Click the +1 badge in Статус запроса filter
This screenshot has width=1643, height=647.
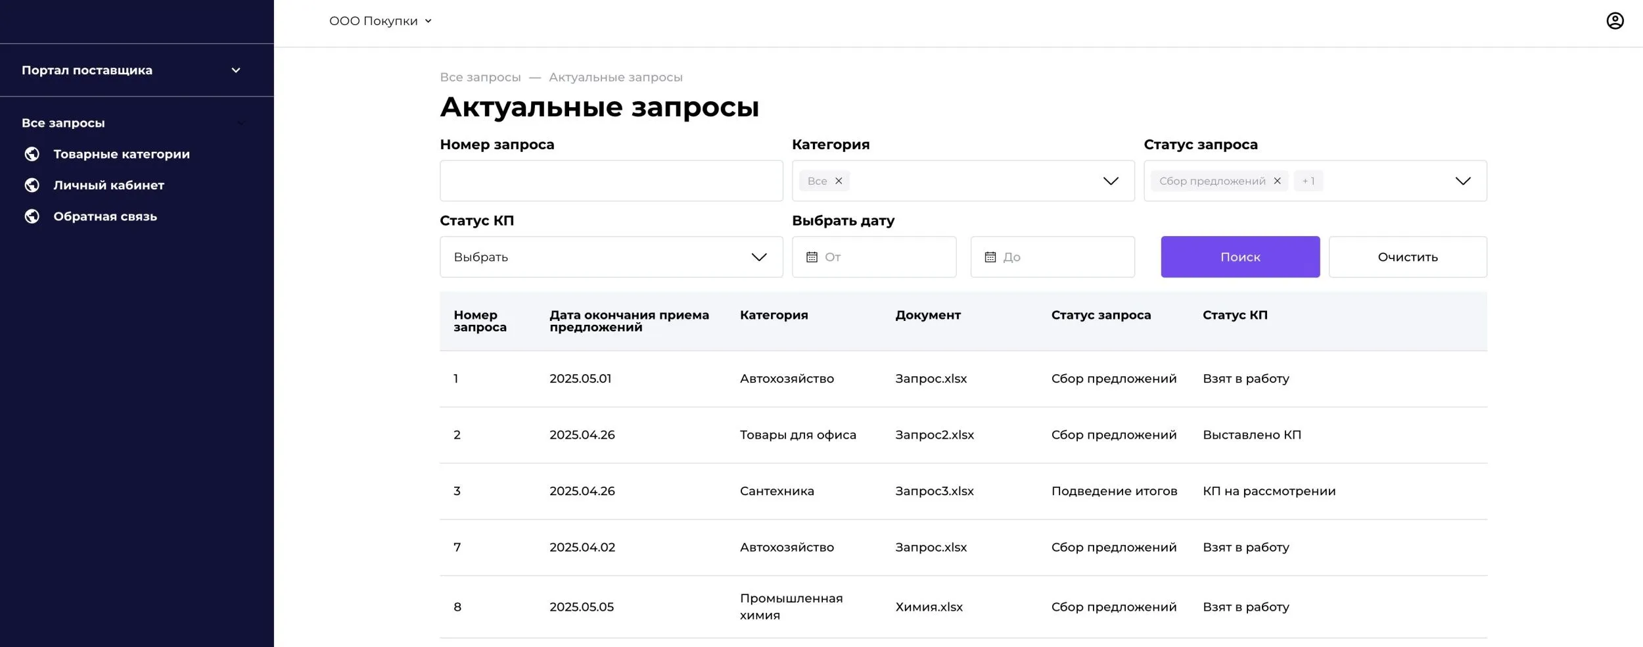(x=1308, y=181)
